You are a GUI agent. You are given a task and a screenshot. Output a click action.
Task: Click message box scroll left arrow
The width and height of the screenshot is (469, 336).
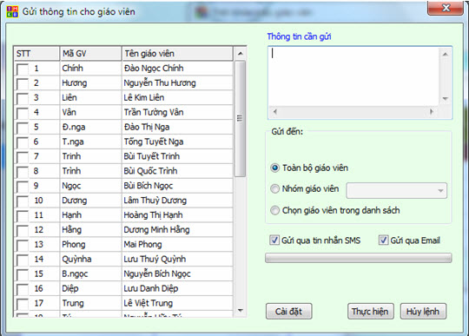coord(274,112)
